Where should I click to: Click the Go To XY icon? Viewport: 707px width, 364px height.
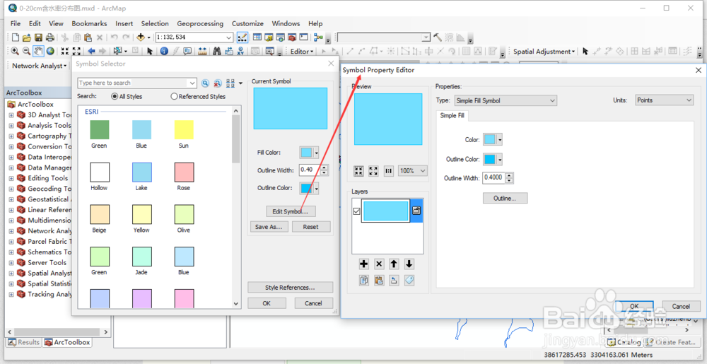[x=241, y=51]
